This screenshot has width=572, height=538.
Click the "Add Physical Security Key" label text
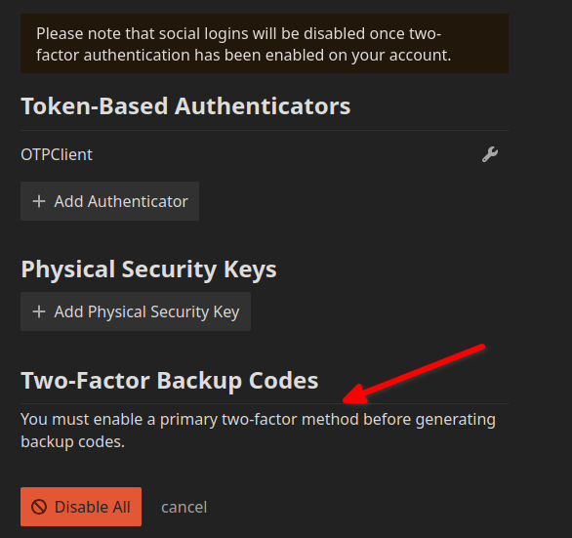click(x=147, y=312)
